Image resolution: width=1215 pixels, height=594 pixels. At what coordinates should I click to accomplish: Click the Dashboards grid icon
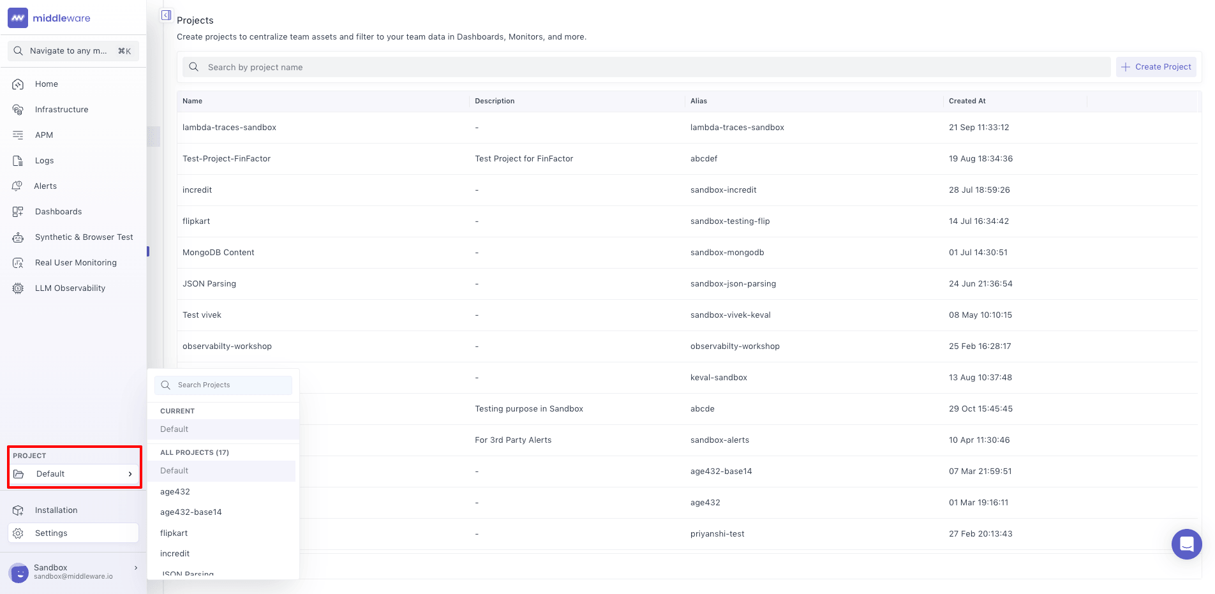pyautogui.click(x=18, y=212)
